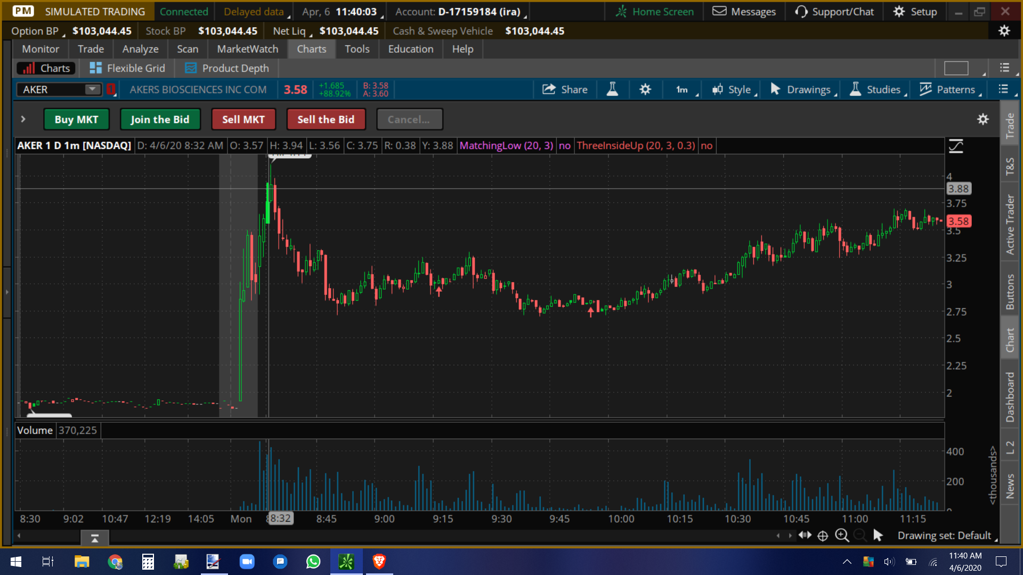The width and height of the screenshot is (1023, 575).
Task: Open Product Depth via its icon
Action: [190, 68]
